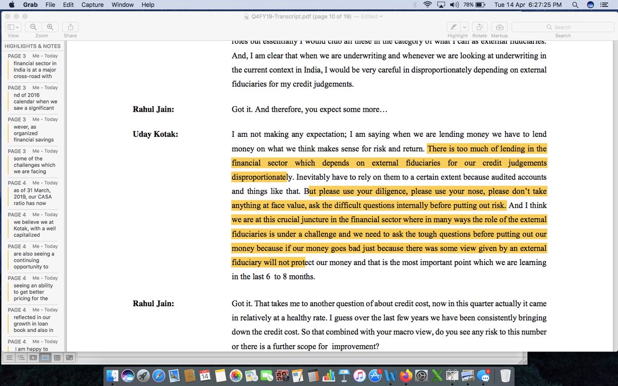The width and height of the screenshot is (618, 386).
Task: Open the document title Edited dropdown
Action: point(372,16)
